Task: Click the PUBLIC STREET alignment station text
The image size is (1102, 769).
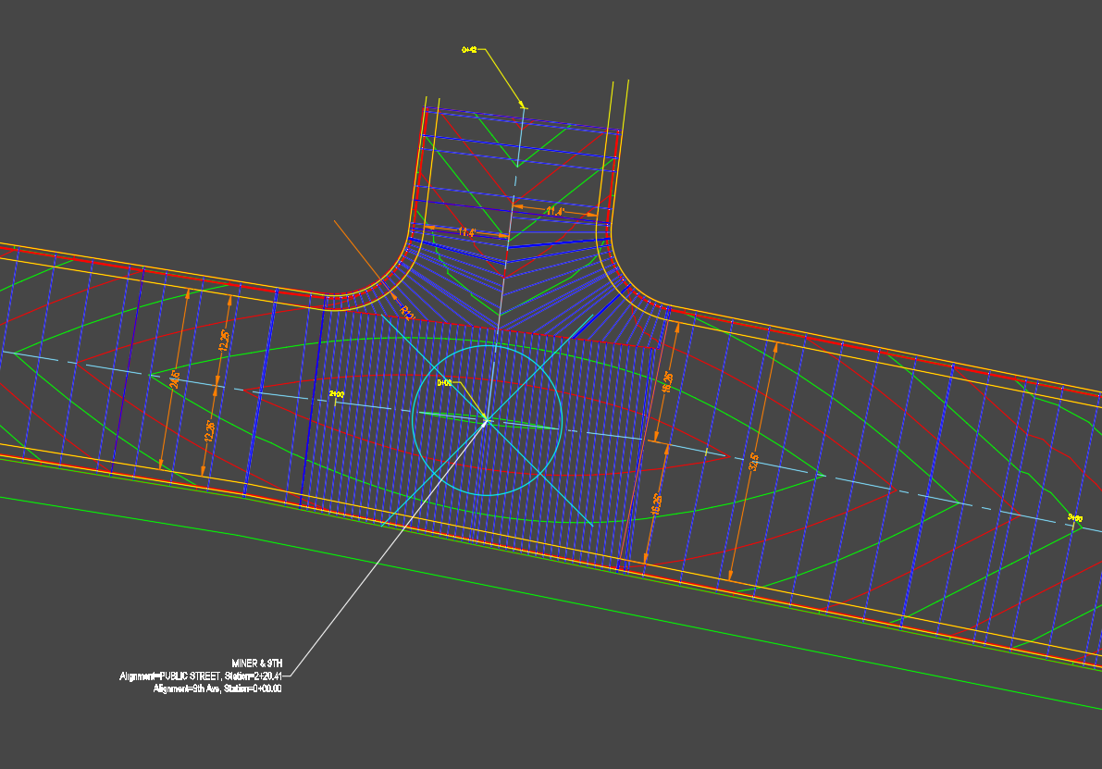Action: pyautogui.click(x=200, y=676)
